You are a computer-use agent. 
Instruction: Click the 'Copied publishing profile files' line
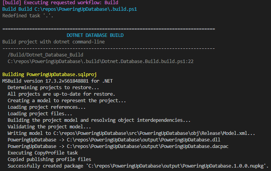pyautogui.click(x=49, y=159)
